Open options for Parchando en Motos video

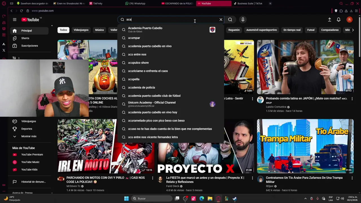[153, 178]
